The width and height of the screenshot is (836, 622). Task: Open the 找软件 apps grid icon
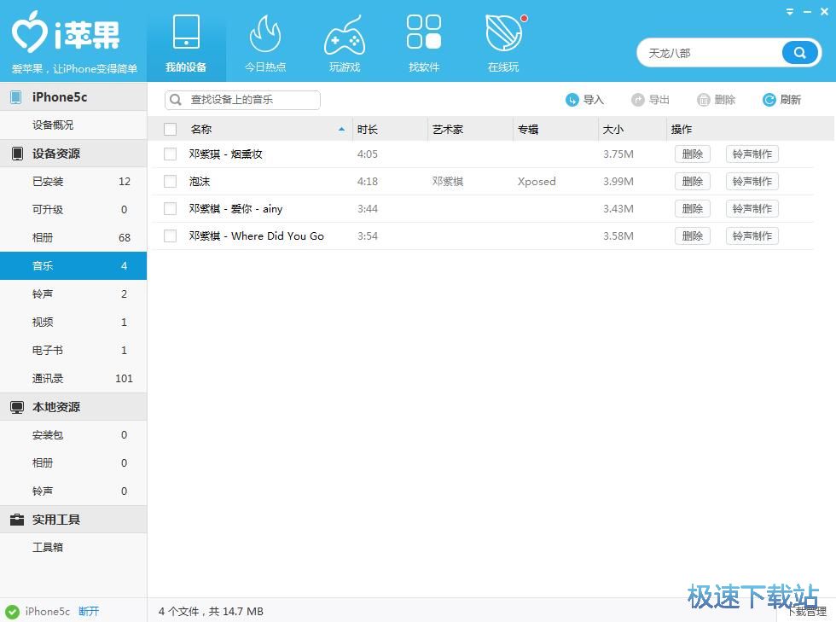coord(424,32)
